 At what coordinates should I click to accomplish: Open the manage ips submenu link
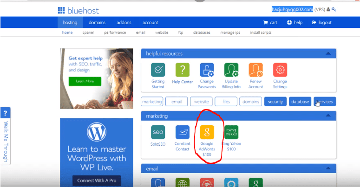[x=230, y=32]
